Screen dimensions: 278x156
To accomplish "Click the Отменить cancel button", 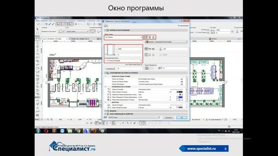I will tap(169, 117).
